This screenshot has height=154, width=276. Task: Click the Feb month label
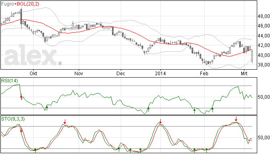pyautogui.click(x=204, y=73)
